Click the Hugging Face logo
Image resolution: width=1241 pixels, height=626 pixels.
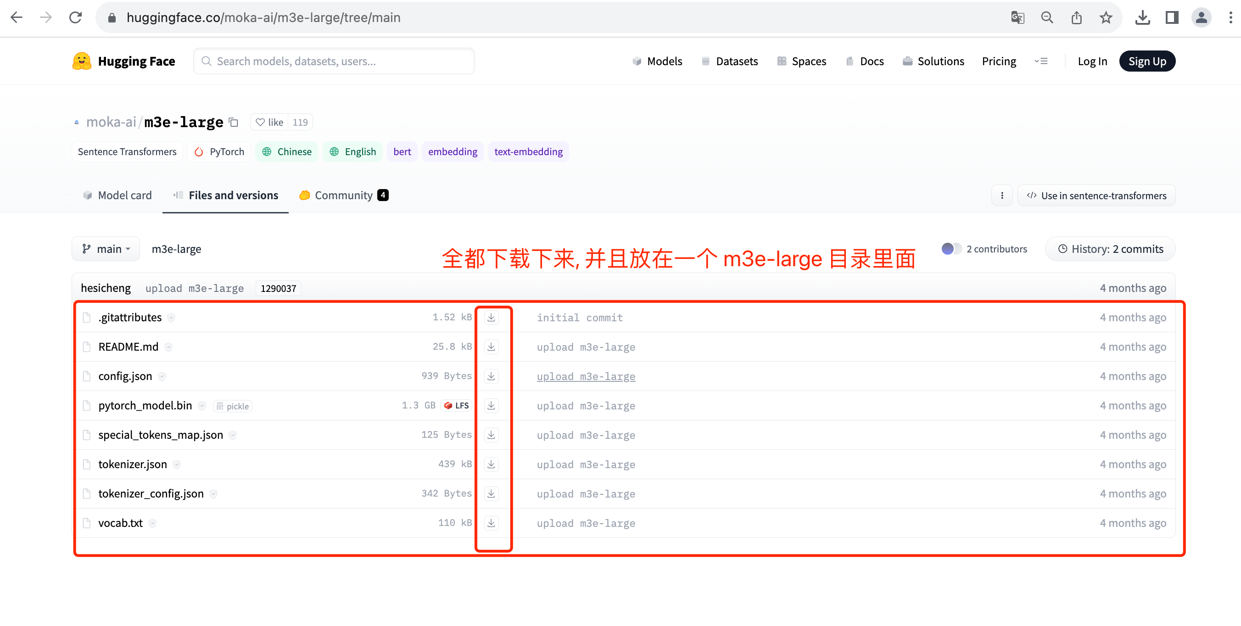(123, 61)
